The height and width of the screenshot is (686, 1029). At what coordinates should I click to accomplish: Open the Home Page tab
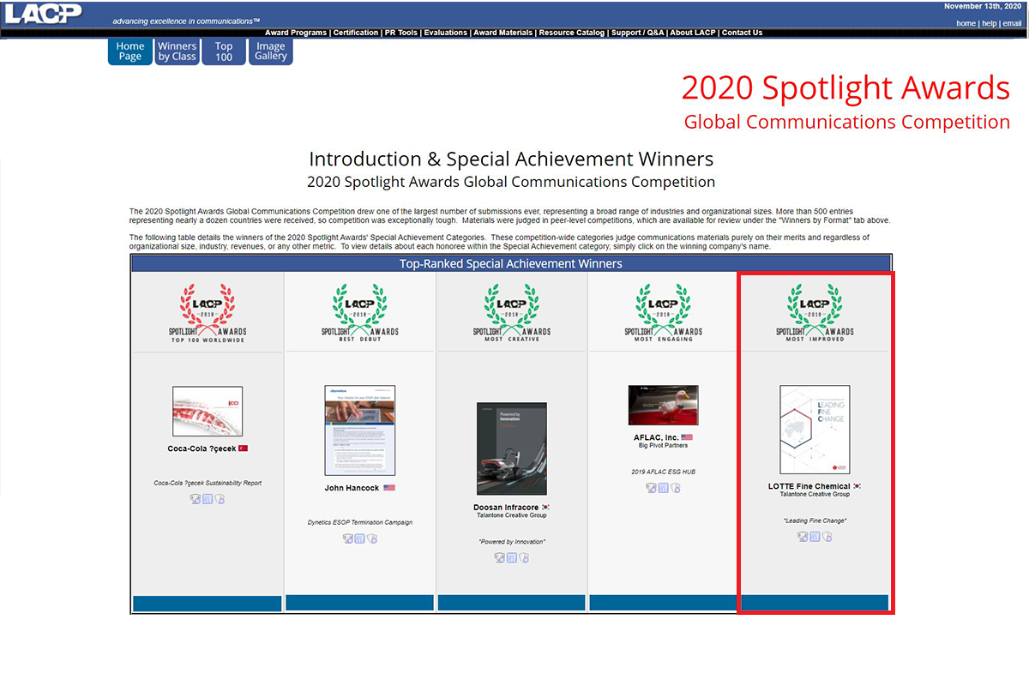(130, 51)
